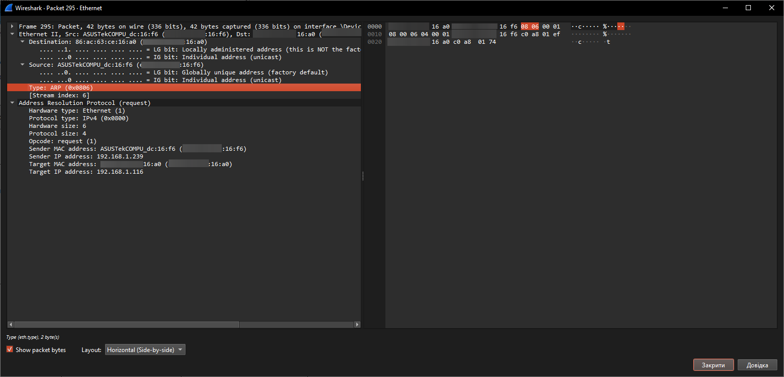Click the Довідка help button

[x=757, y=365]
